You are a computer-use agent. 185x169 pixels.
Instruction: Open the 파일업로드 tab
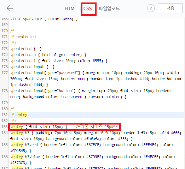point(109,8)
